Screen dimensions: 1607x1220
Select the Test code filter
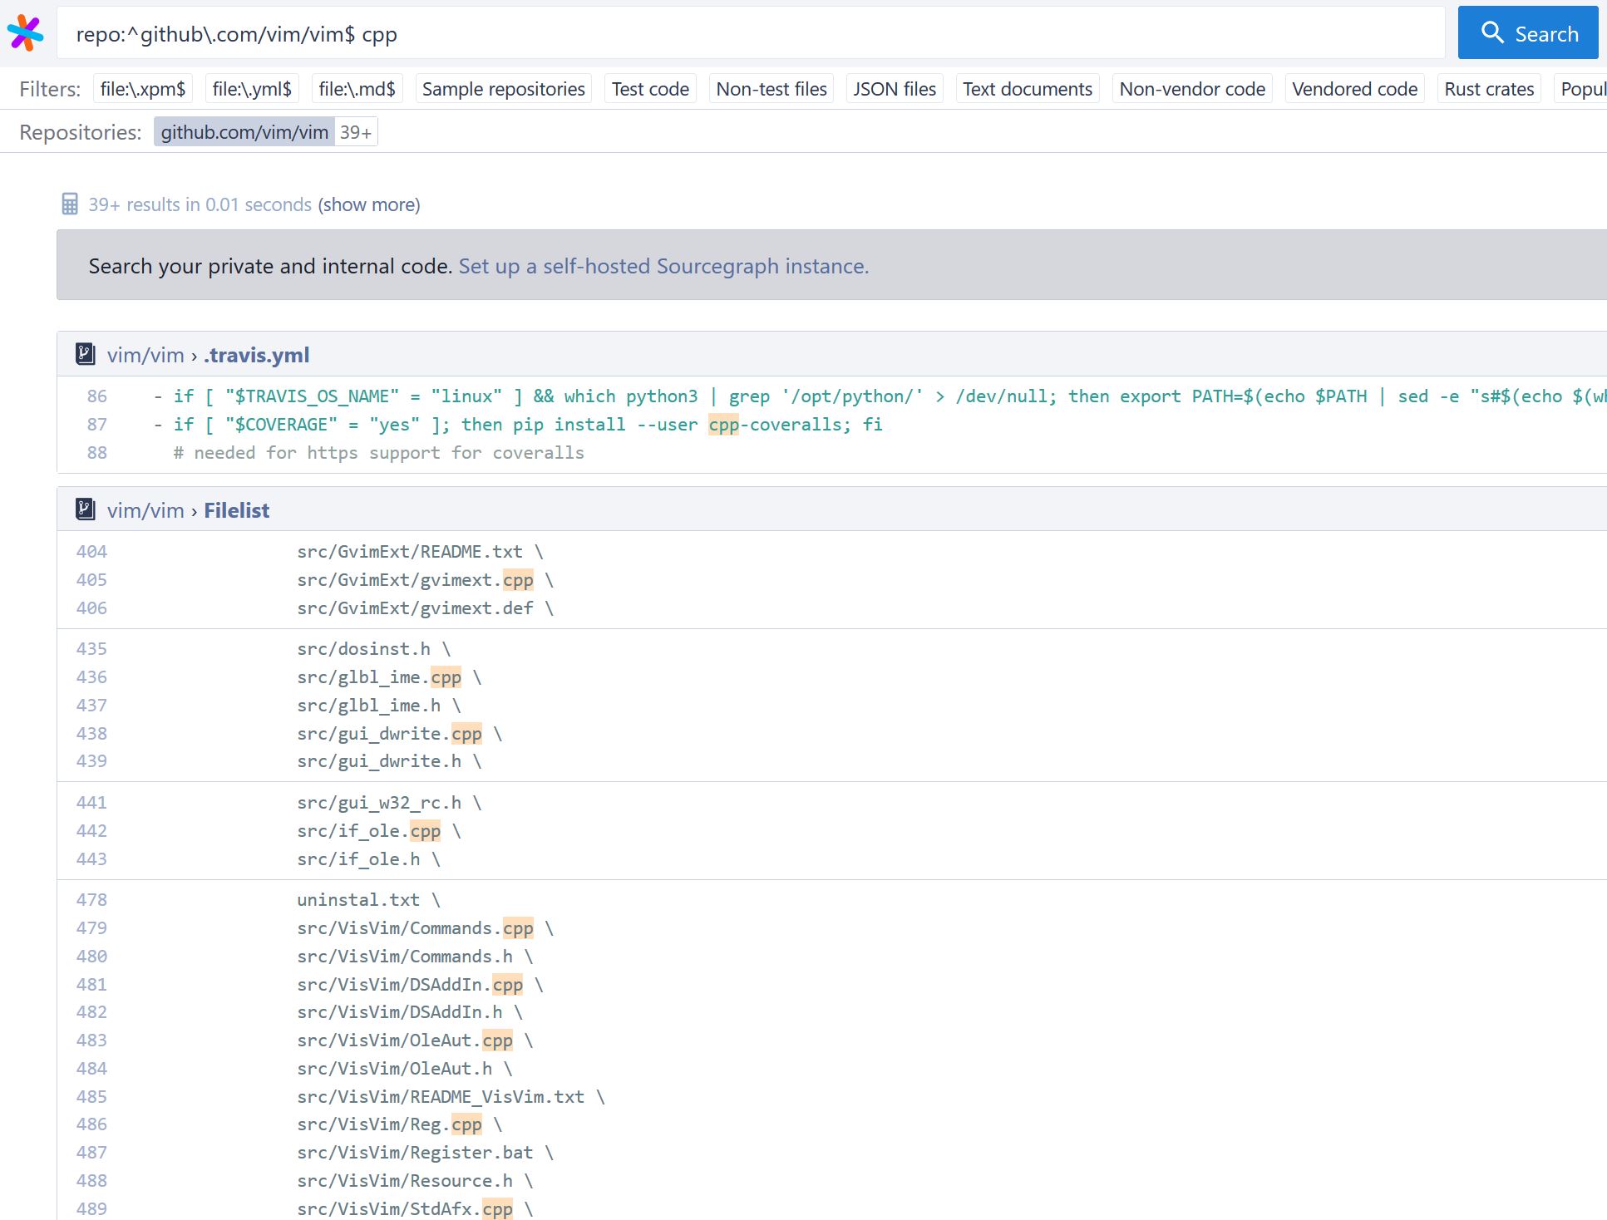click(650, 89)
